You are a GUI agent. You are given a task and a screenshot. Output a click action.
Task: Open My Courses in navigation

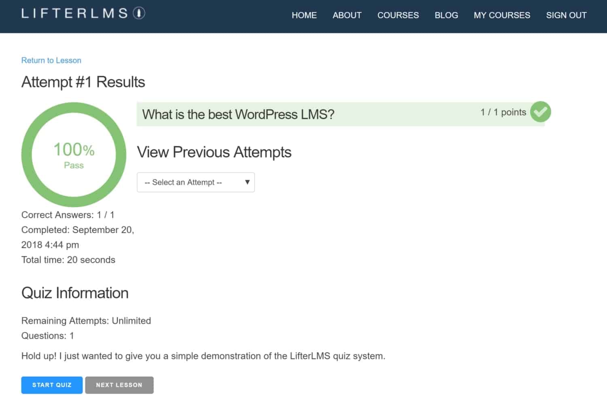click(x=502, y=15)
